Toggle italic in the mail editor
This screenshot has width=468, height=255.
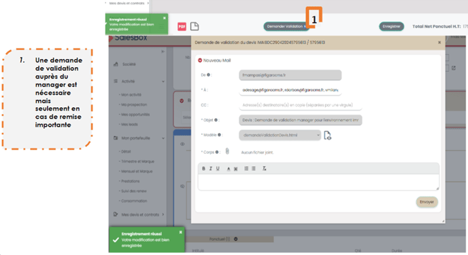point(211,169)
